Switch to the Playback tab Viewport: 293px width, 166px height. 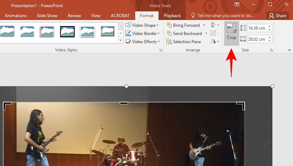pyautogui.click(x=172, y=16)
